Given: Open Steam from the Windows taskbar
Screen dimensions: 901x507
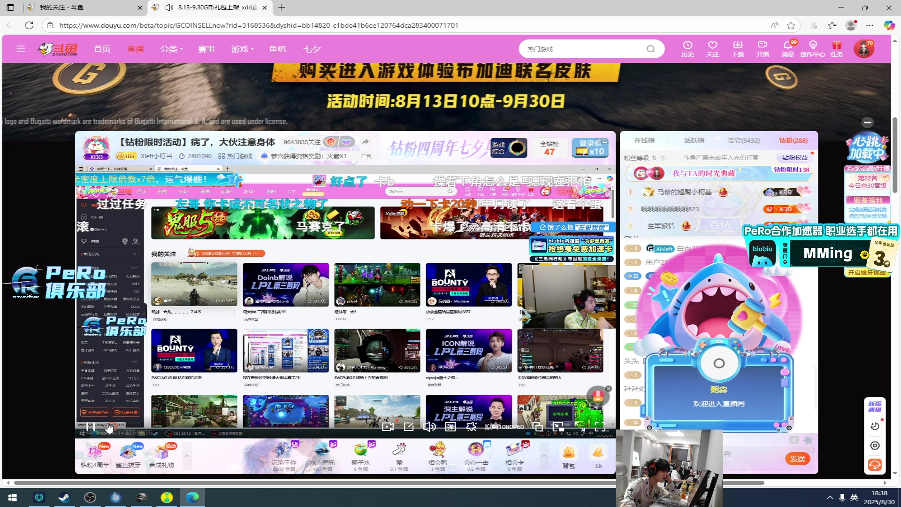Looking at the screenshot, I should pyautogui.click(x=64, y=497).
